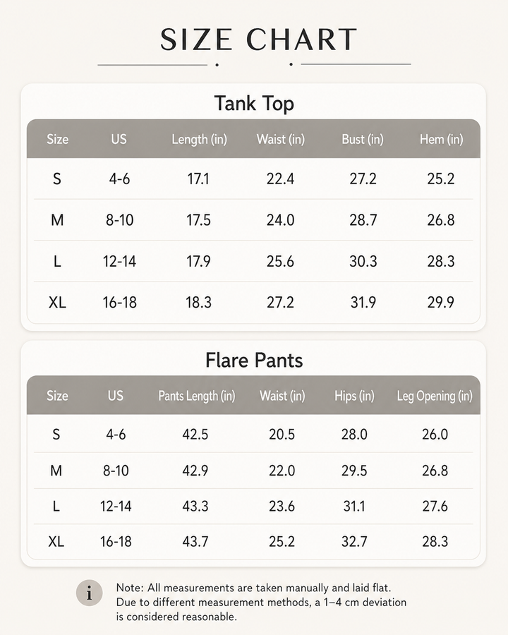Click the Leg Opening (in) header
Image resolution: width=508 pixels, height=635 pixels.
click(435, 396)
